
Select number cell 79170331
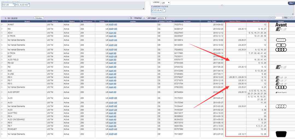coord(179,98)
